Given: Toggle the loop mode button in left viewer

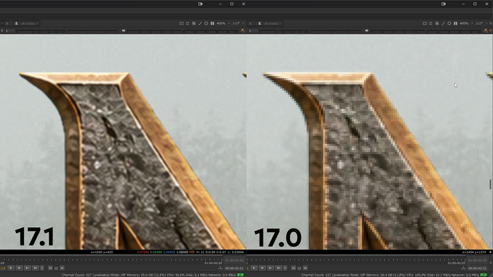Looking at the screenshot, I should (42, 268).
